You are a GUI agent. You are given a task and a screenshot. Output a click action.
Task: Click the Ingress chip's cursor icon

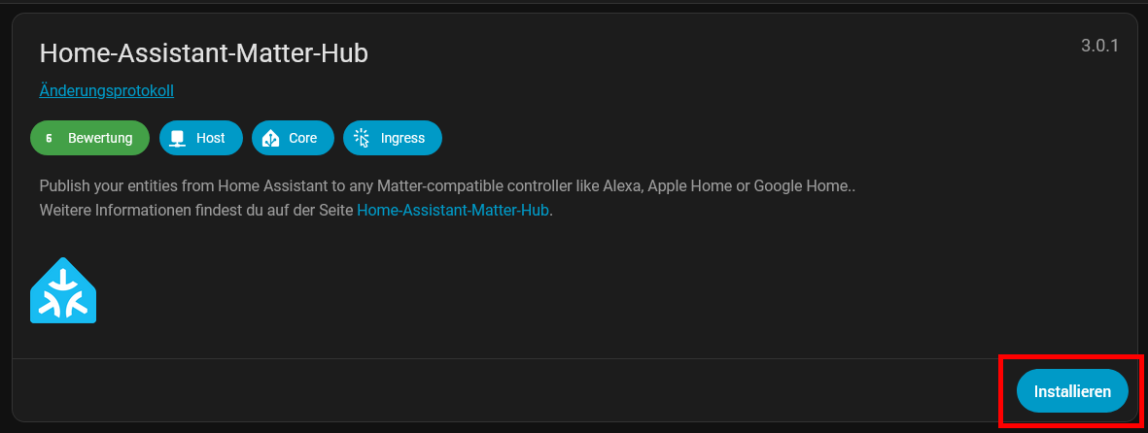pyautogui.click(x=362, y=138)
